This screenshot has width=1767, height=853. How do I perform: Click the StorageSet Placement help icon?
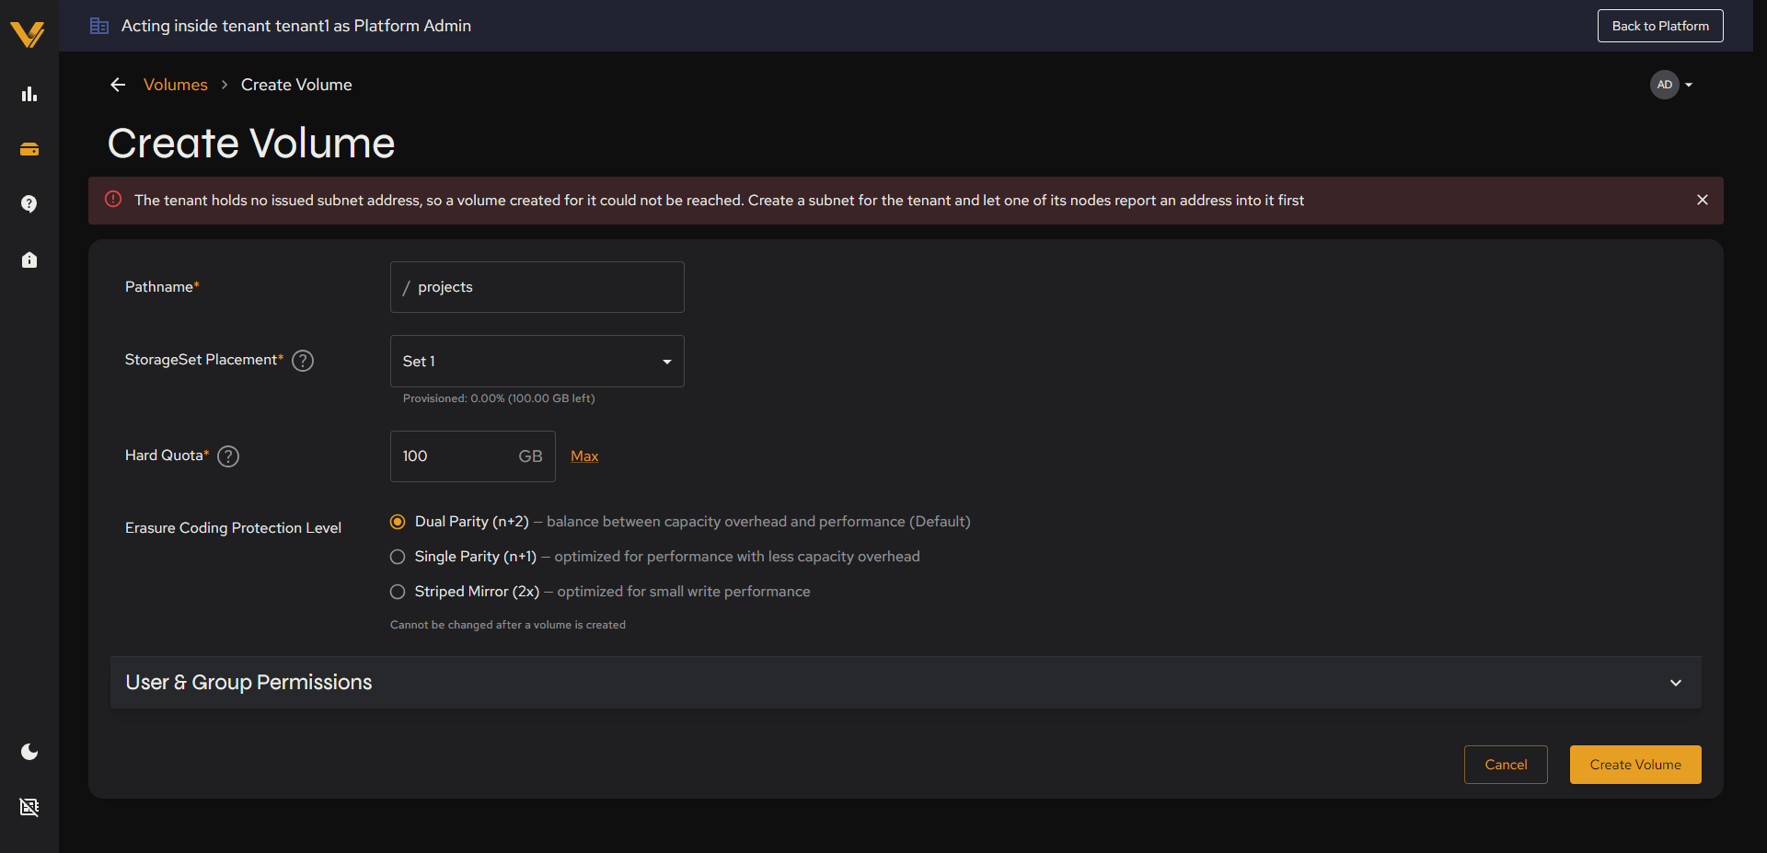pos(303,361)
